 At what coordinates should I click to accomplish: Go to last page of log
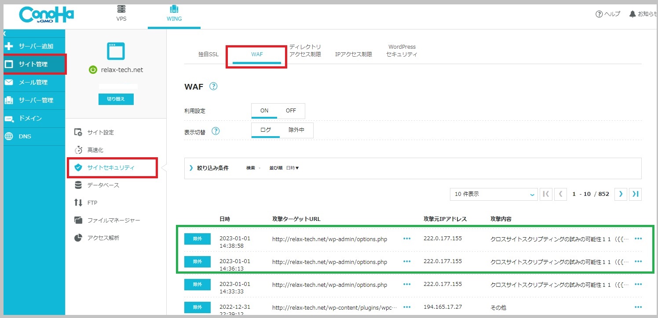[x=636, y=194]
